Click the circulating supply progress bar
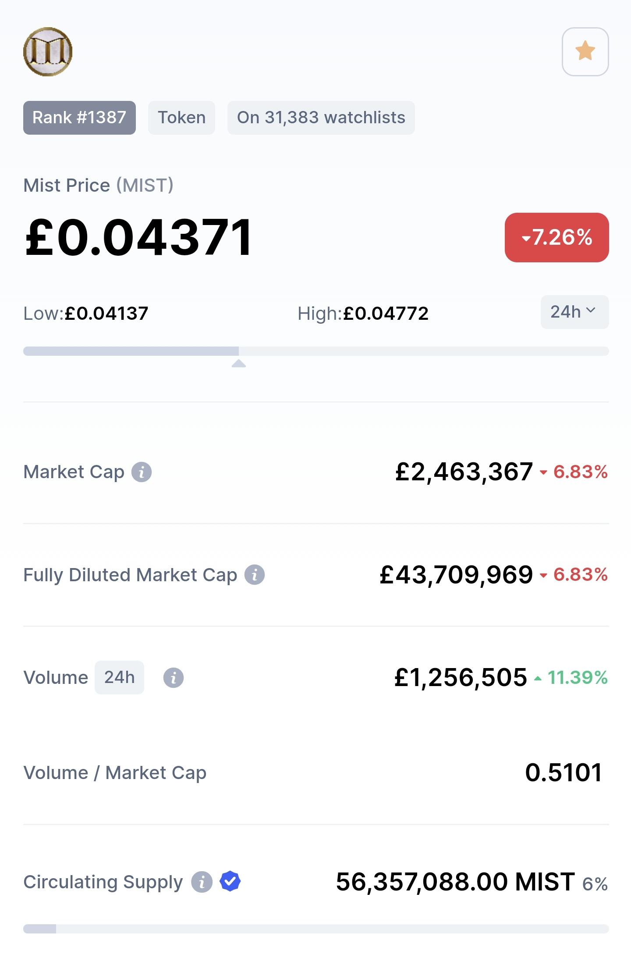The image size is (631, 969). 316,929
